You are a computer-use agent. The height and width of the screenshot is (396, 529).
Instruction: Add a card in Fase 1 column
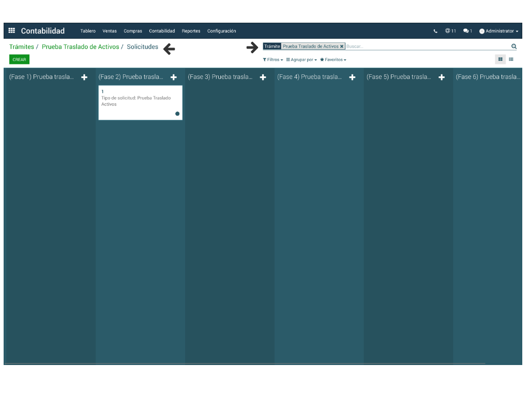84,77
